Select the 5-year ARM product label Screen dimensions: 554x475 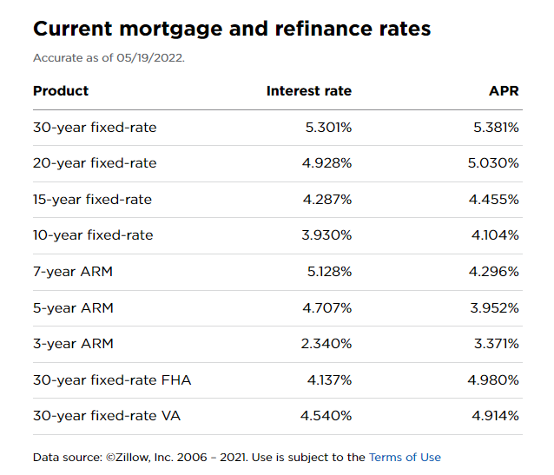click(x=73, y=308)
